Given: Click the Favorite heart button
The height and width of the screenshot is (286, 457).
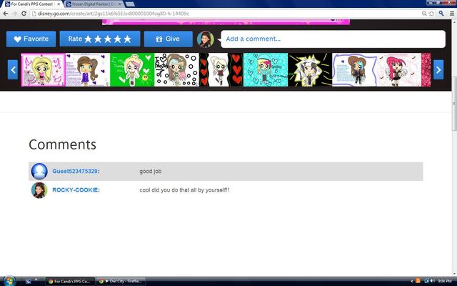Looking at the screenshot, I should 31,39.
